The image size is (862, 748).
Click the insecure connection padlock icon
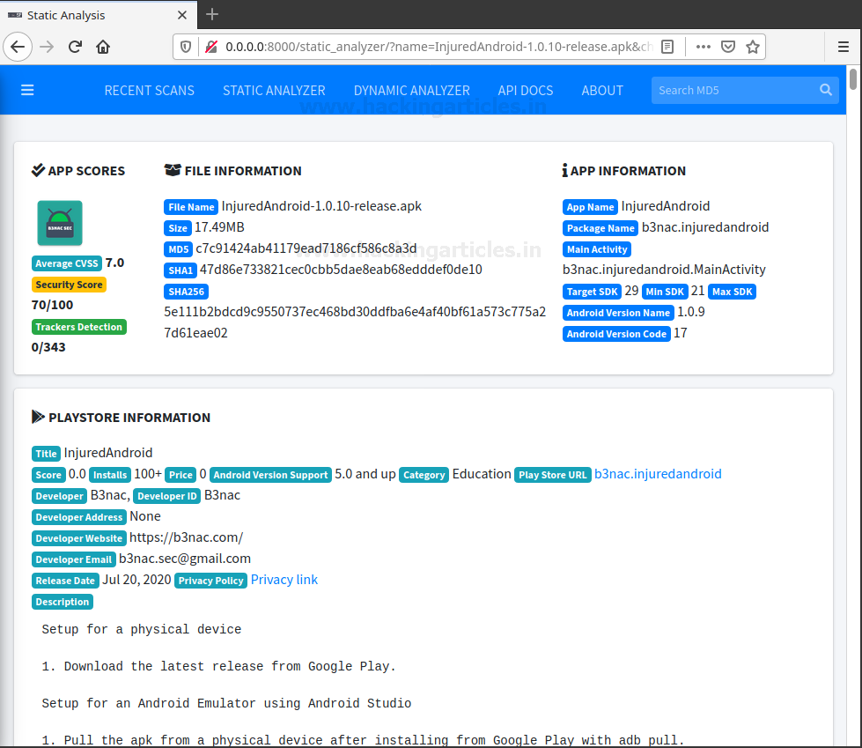[x=211, y=47]
